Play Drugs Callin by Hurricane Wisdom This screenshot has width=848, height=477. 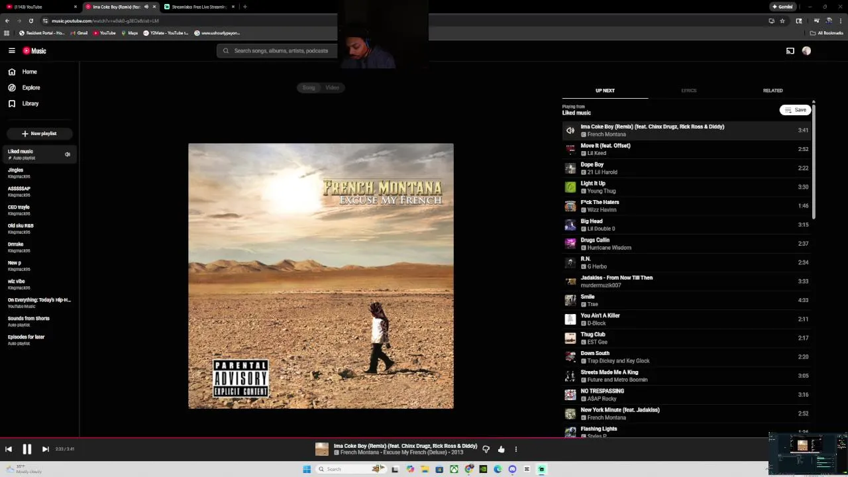[x=687, y=244]
